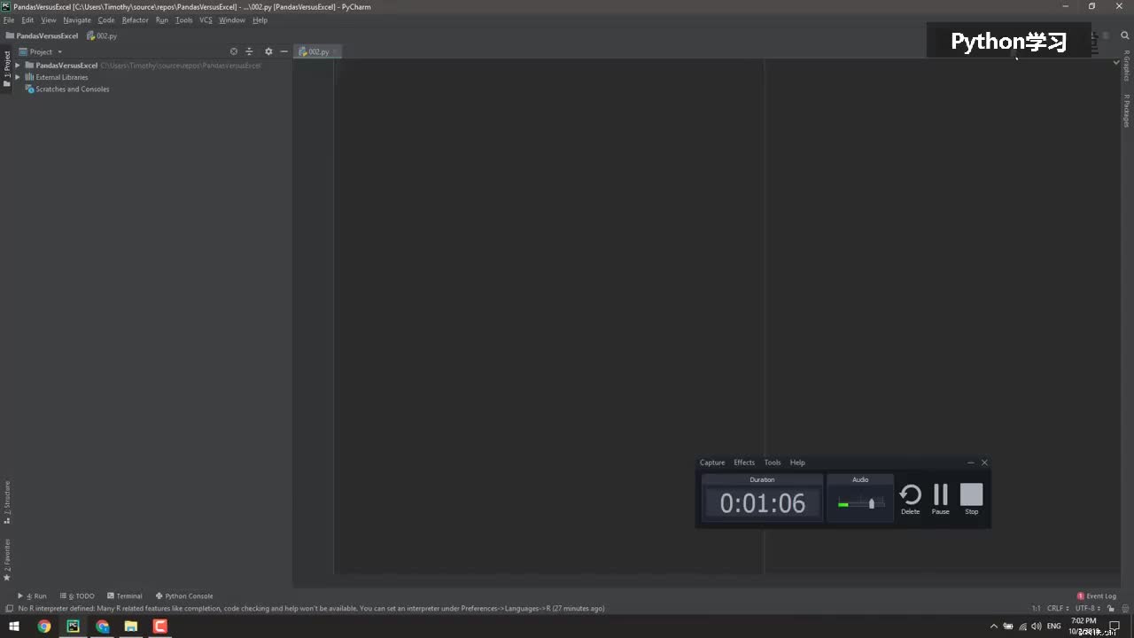Open the Window menu
The image size is (1134, 638).
coord(231,19)
